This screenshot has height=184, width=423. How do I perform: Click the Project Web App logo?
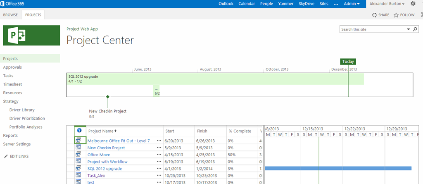31,36
